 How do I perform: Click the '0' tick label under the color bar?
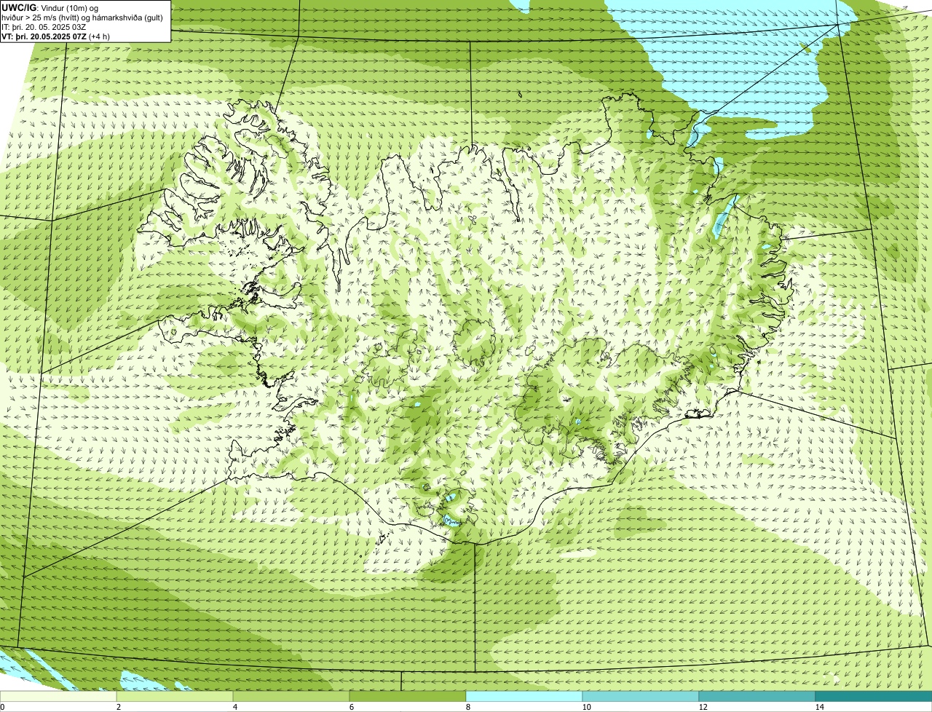(2, 707)
